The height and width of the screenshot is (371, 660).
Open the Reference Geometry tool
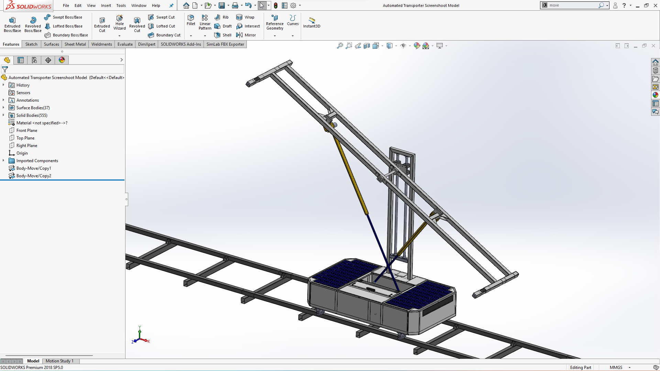275,23
